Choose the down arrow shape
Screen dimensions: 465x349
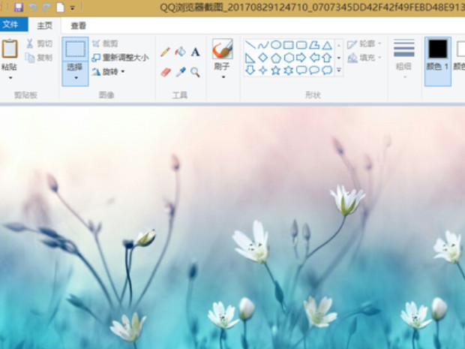tap(250, 71)
